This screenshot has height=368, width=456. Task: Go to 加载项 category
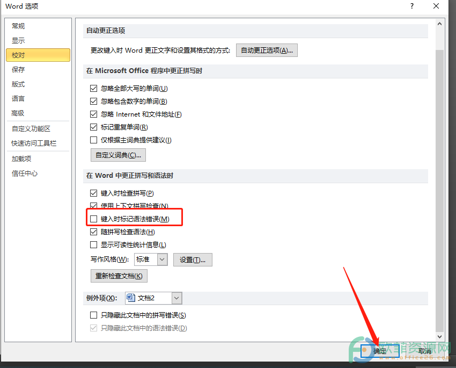click(21, 158)
